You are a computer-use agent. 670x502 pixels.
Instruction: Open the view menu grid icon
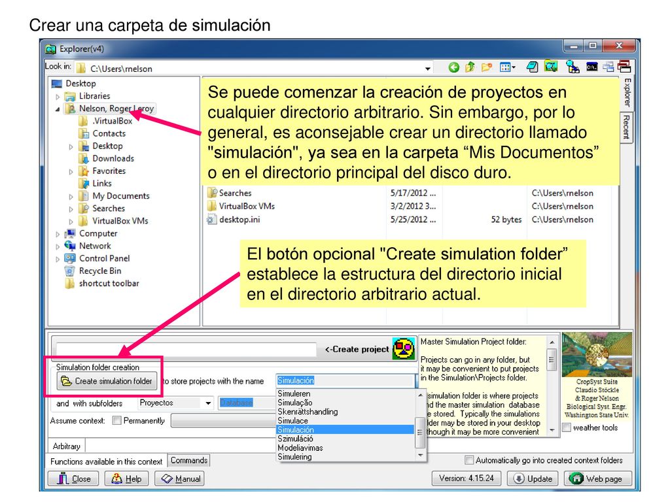(507, 67)
